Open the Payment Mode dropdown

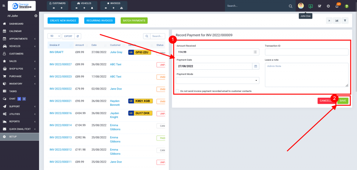coord(218,80)
